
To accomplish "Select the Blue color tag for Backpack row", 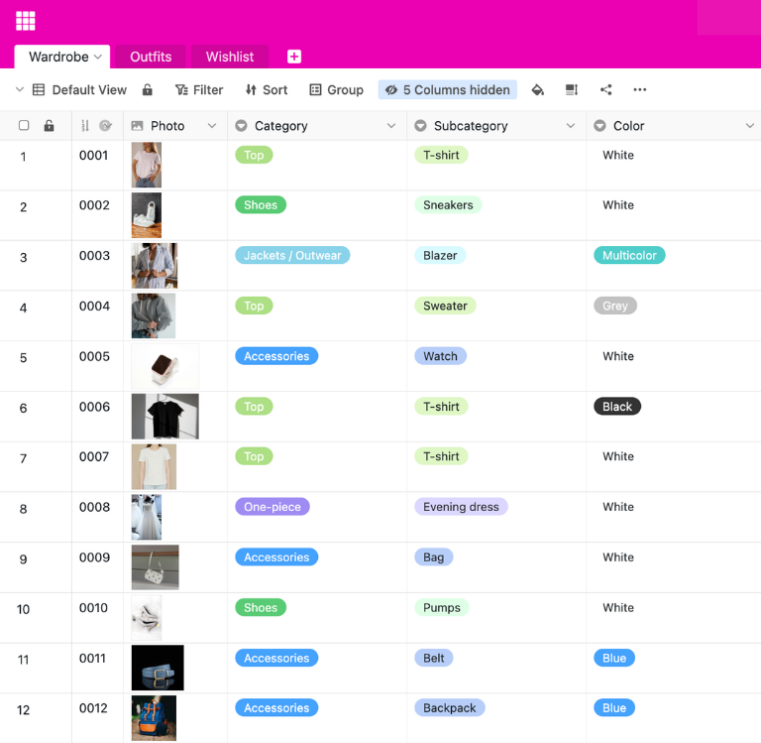I will (614, 708).
